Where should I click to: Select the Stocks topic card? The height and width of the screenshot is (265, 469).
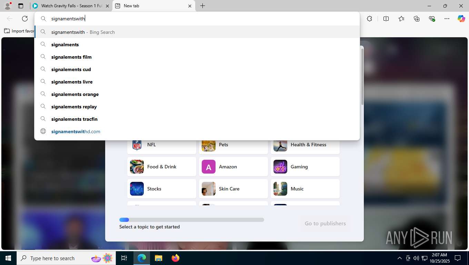[x=162, y=189]
